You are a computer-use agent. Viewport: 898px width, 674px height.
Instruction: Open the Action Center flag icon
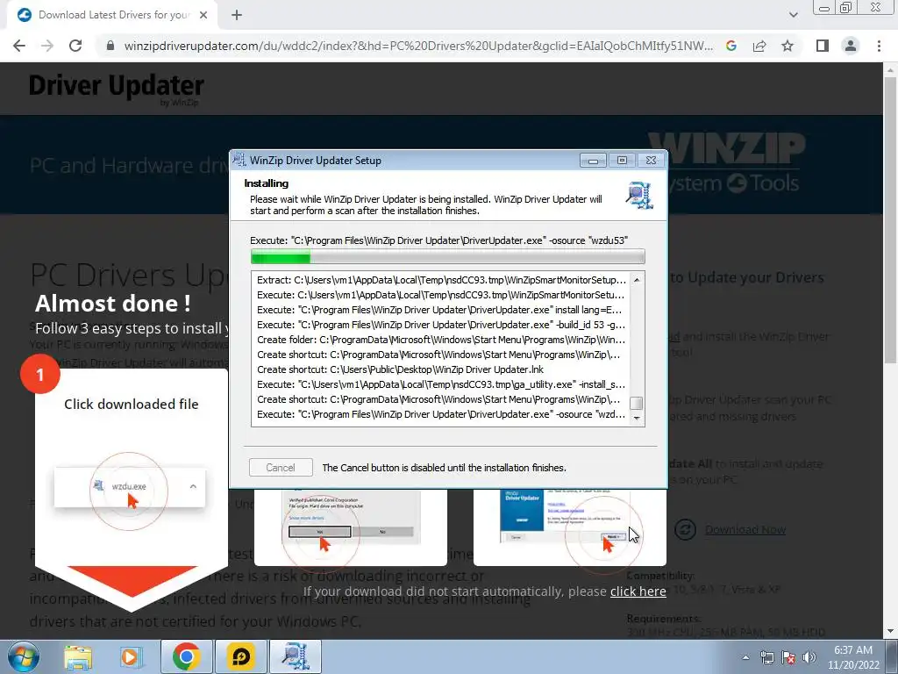point(788,657)
